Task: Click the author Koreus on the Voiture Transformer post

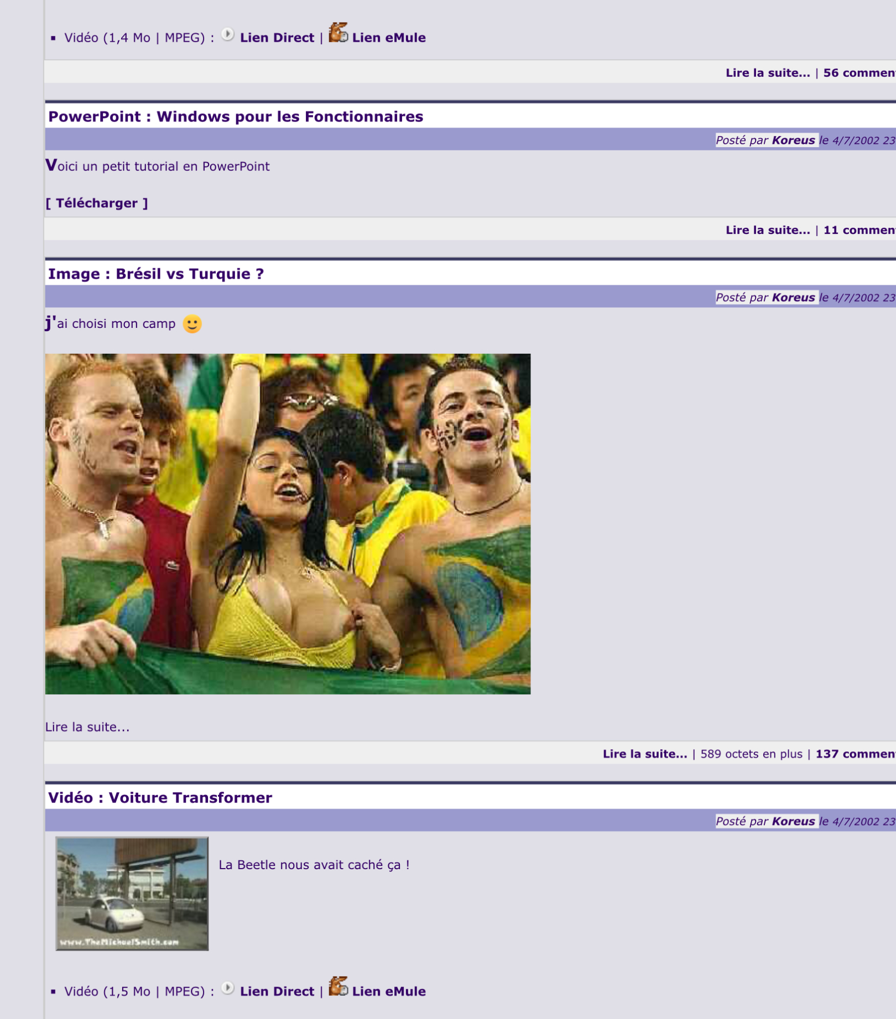Action: (793, 821)
